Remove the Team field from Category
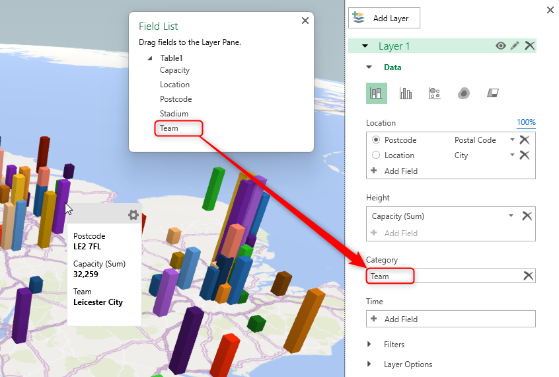 [x=528, y=276]
